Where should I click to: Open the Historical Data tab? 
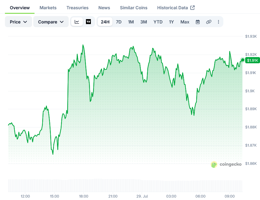[x=176, y=8]
